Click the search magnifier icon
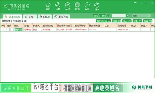Screen dimensions: 155x93 point(149,16)
